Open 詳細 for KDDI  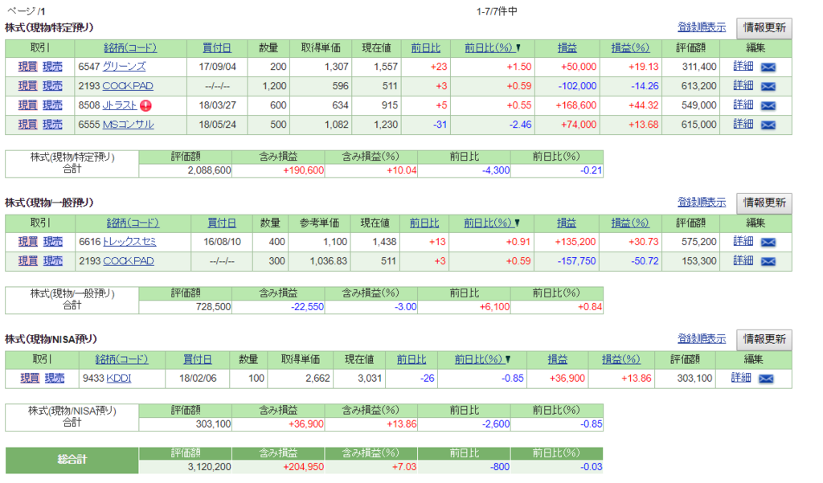click(x=741, y=378)
